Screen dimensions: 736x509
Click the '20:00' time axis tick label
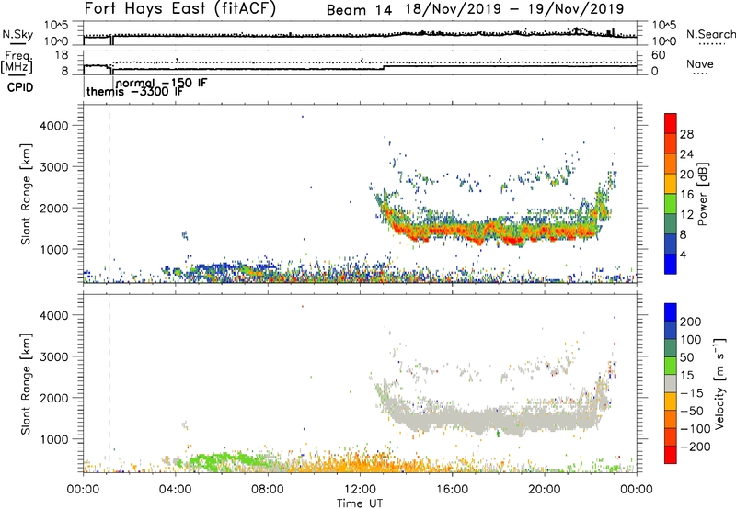[x=545, y=490]
